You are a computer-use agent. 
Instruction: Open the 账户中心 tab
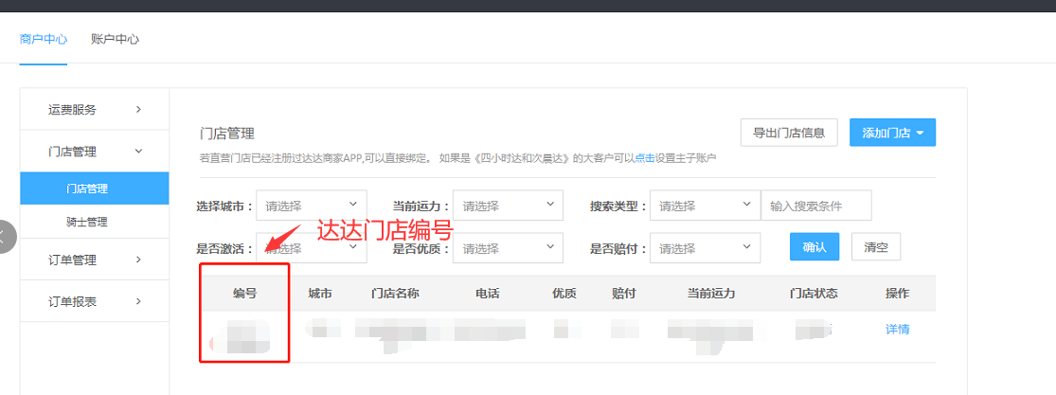[116, 39]
